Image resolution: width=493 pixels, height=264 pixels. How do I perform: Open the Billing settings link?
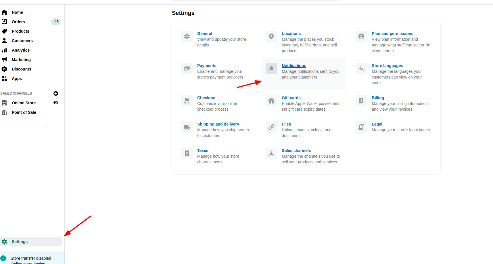pyautogui.click(x=378, y=98)
